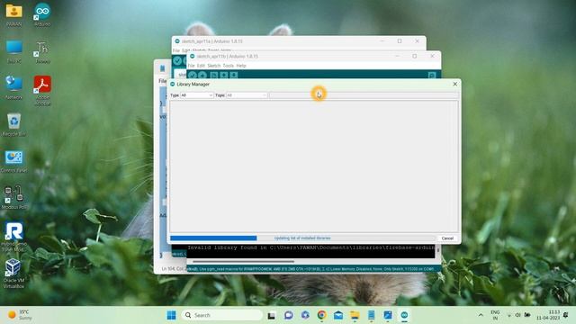
Task: Open the Control Panel desktop icon
Action: (14, 161)
